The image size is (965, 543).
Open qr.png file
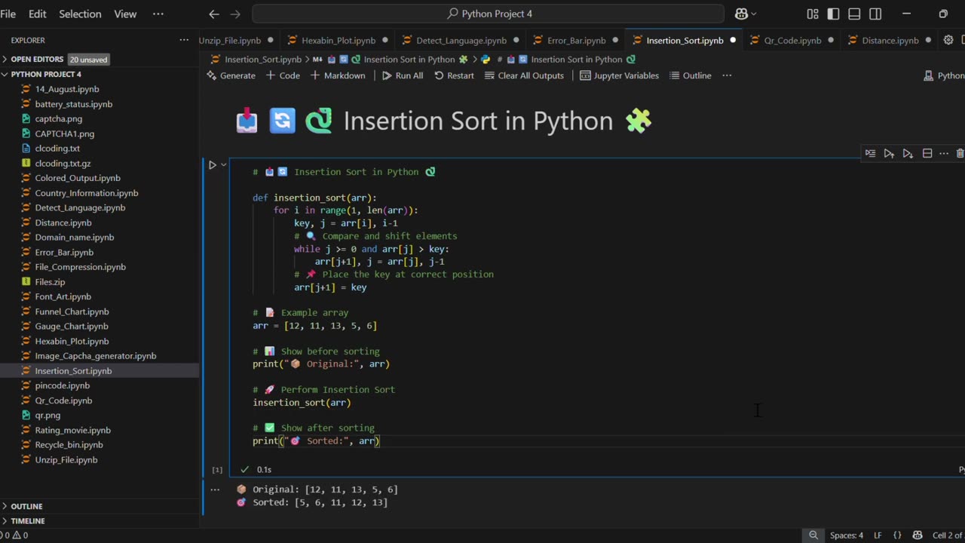[47, 415]
